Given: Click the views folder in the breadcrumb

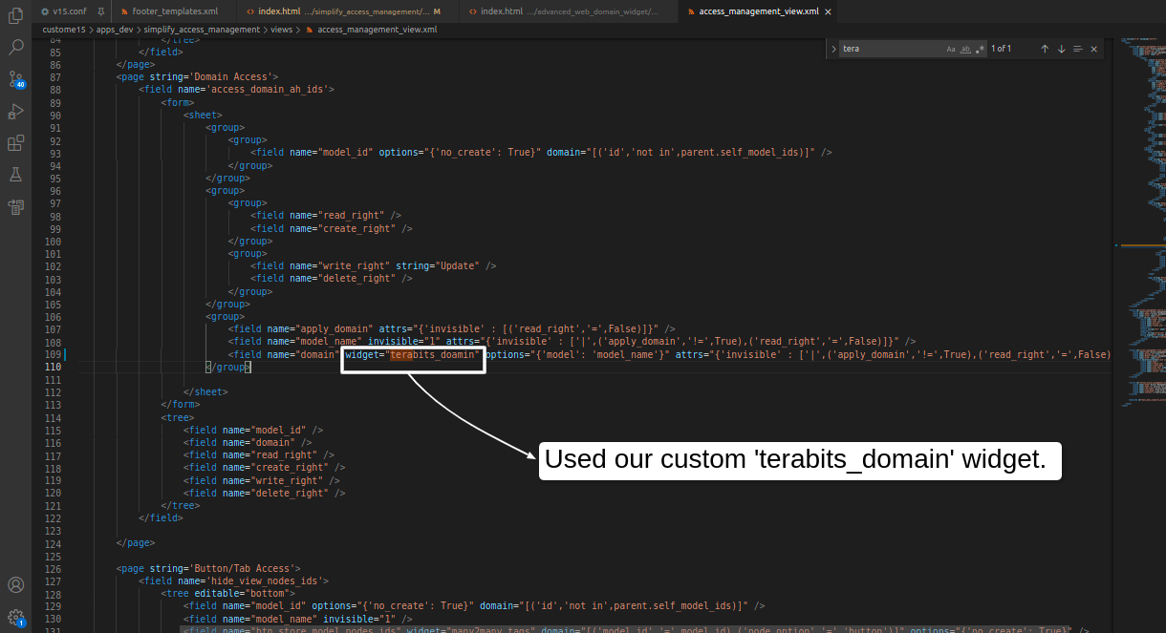Looking at the screenshot, I should pos(282,30).
